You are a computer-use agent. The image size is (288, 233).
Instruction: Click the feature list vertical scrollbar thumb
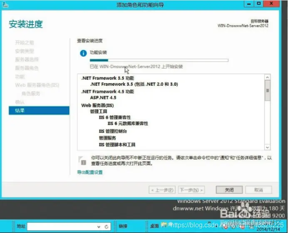coord(268,91)
